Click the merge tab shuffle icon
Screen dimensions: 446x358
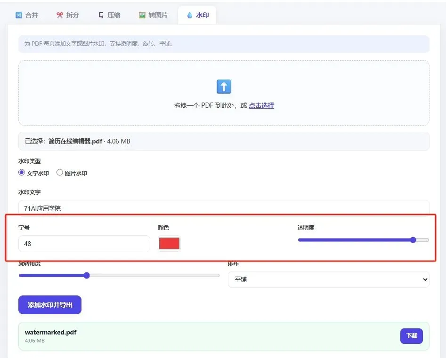[x=19, y=15]
